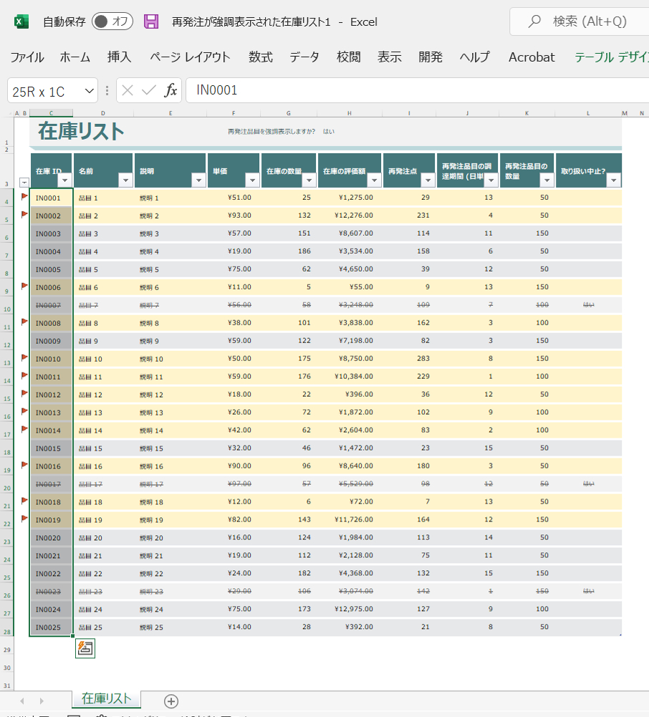Click the red flag icon beside IN0018

coord(24,501)
